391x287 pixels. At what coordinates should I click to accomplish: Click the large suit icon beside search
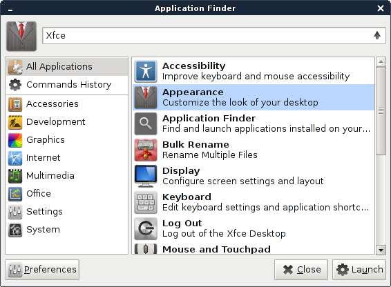click(21, 36)
